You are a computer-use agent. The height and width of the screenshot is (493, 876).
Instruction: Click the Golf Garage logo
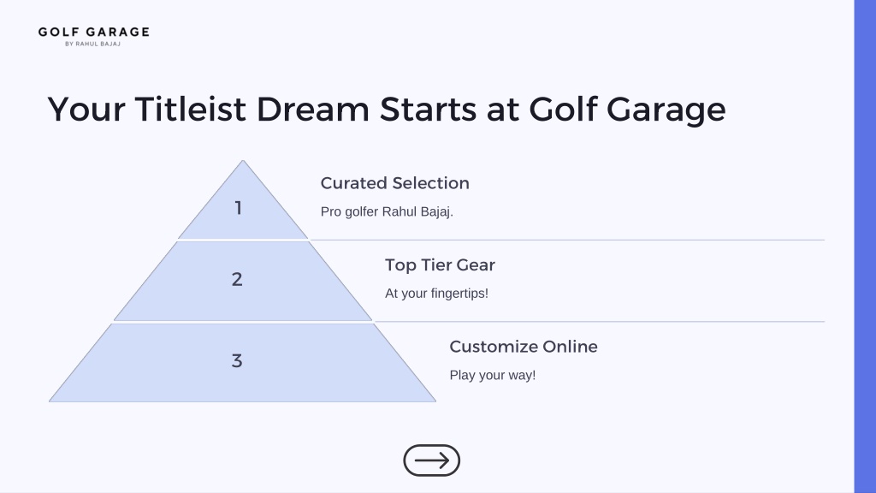pyautogui.click(x=94, y=36)
